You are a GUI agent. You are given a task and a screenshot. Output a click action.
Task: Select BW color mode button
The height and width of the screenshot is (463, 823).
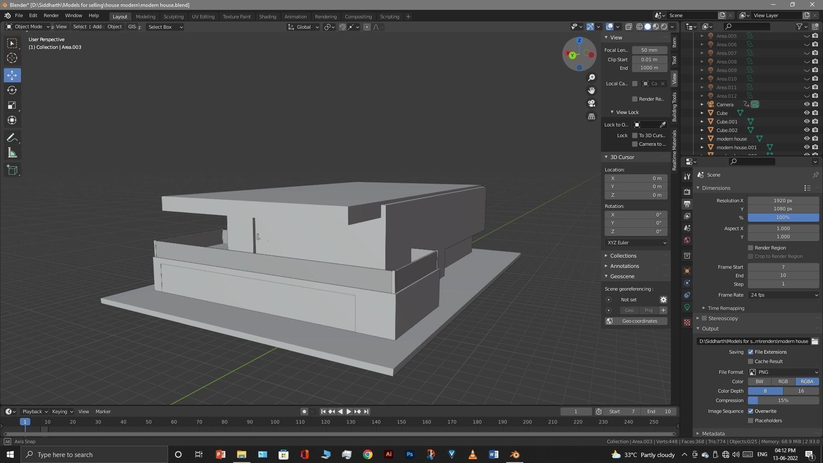760,382
